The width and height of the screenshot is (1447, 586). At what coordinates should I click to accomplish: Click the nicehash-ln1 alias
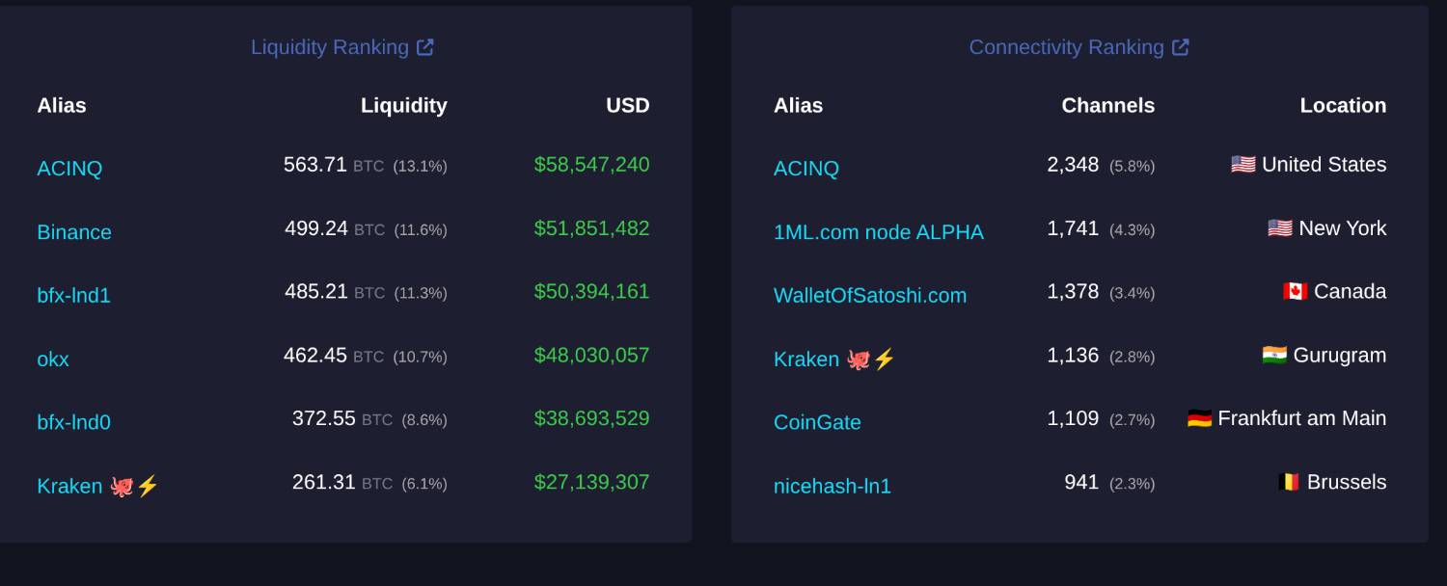pos(833,486)
